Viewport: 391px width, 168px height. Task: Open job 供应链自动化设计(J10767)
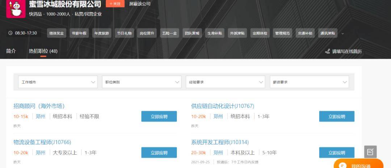(x=223, y=106)
